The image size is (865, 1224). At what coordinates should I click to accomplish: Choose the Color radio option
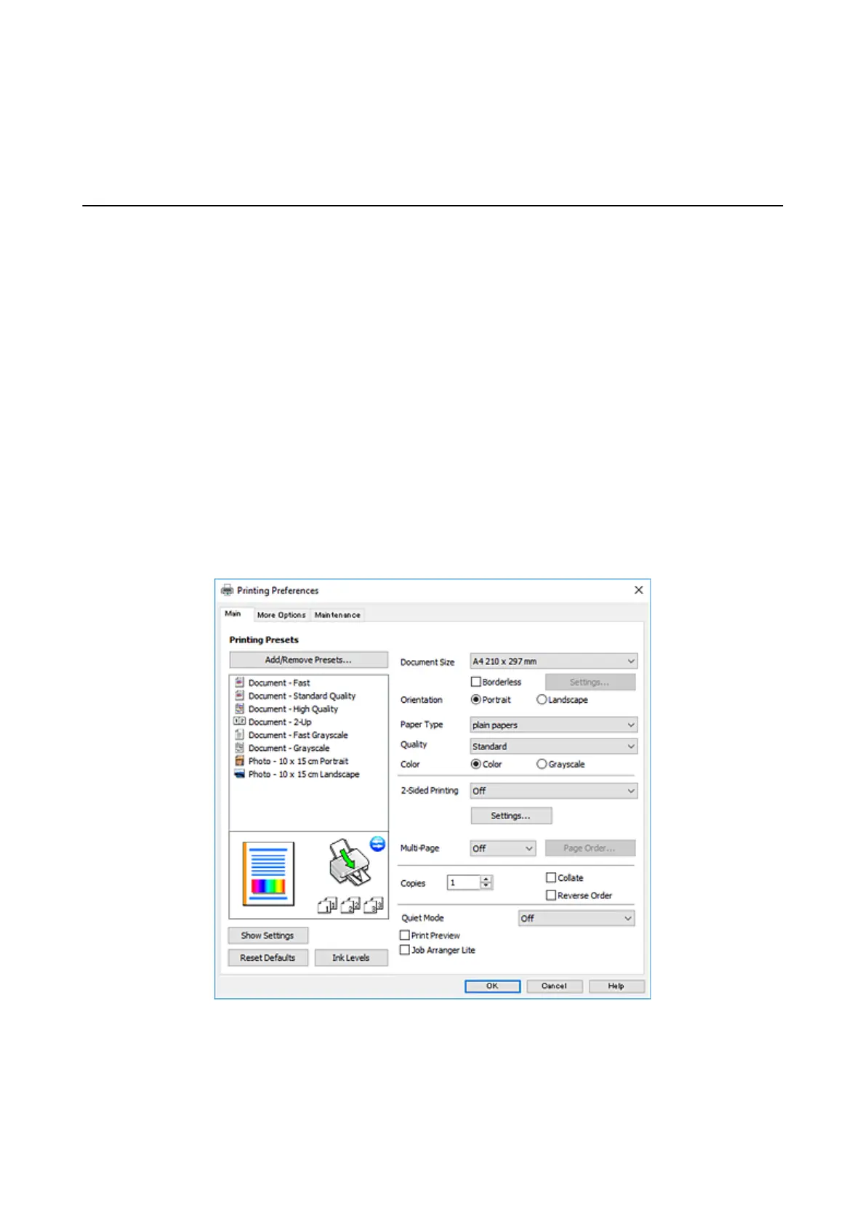tap(476, 764)
